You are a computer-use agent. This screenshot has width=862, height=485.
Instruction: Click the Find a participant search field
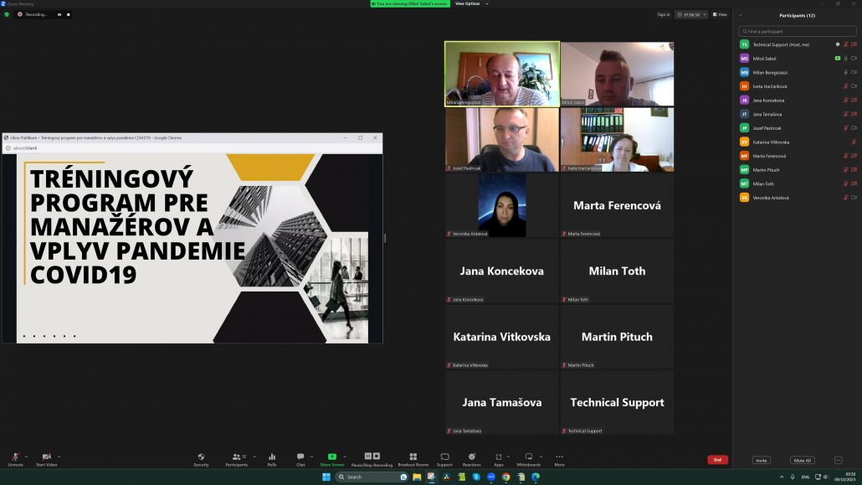(797, 31)
